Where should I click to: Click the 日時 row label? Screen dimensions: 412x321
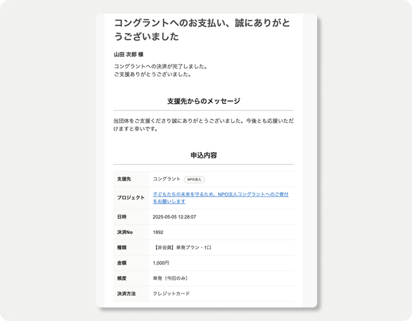point(122,217)
